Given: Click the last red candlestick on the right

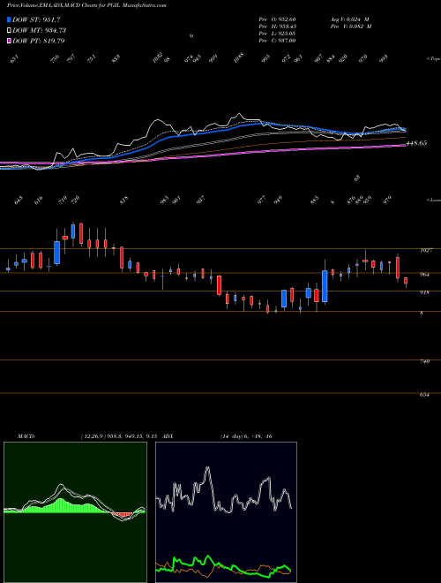Looking at the screenshot, I should point(406,281).
